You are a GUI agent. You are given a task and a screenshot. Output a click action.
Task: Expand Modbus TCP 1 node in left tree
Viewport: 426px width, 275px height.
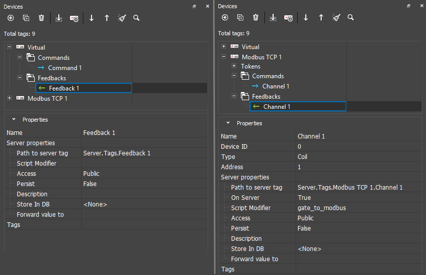[x=10, y=98]
